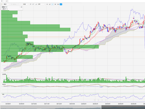Click the 24/05/01 date axis label
The height and width of the screenshot is (109, 145).
[121, 104]
